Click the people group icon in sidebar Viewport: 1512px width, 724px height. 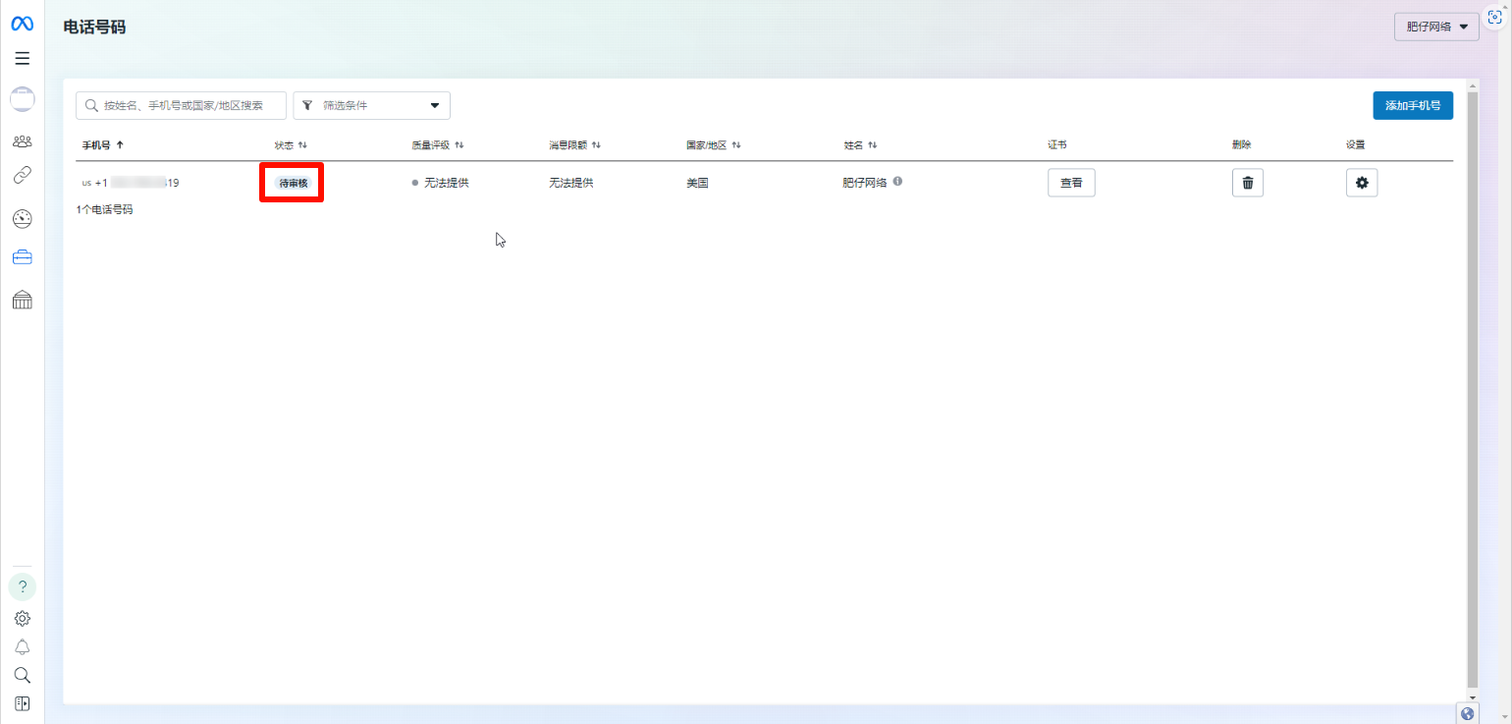click(22, 141)
